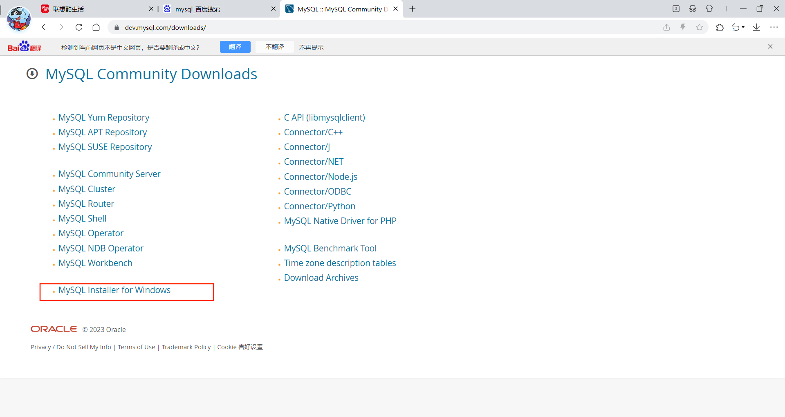
Task: Open MySQL Cluster link
Action: [87, 189]
